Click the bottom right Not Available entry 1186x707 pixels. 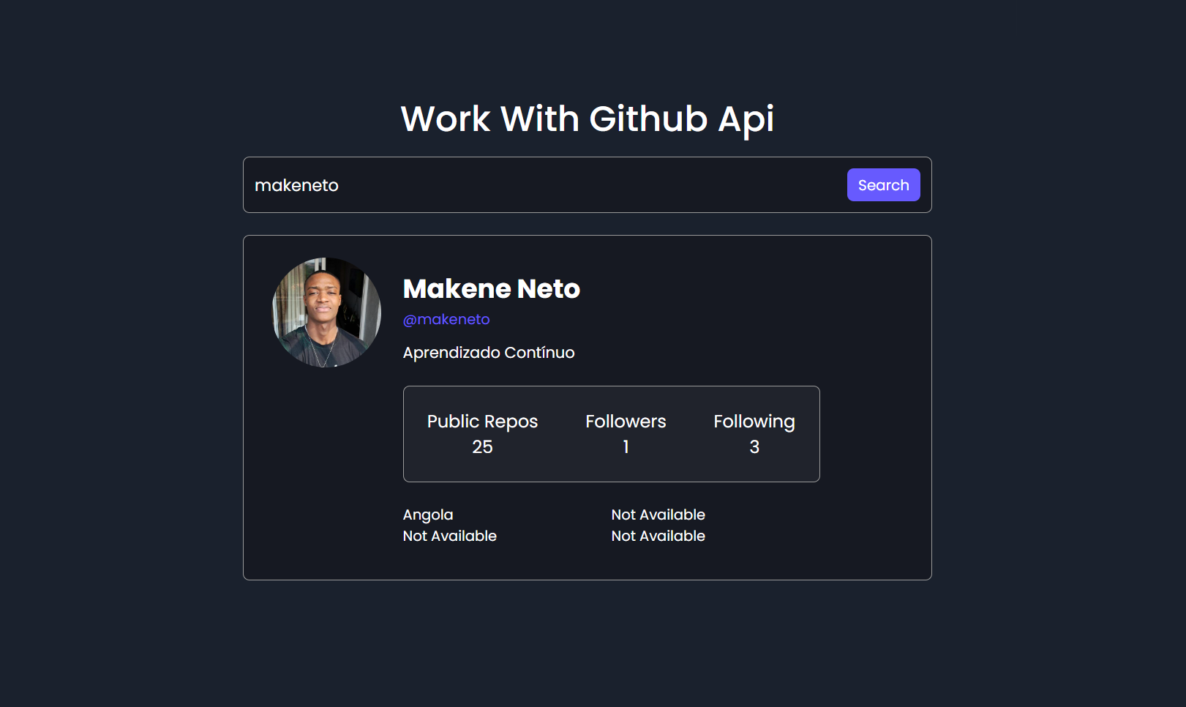pos(658,536)
